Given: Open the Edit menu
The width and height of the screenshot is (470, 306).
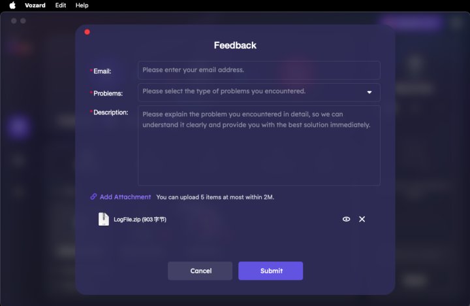Looking at the screenshot, I should pyautogui.click(x=61, y=5).
